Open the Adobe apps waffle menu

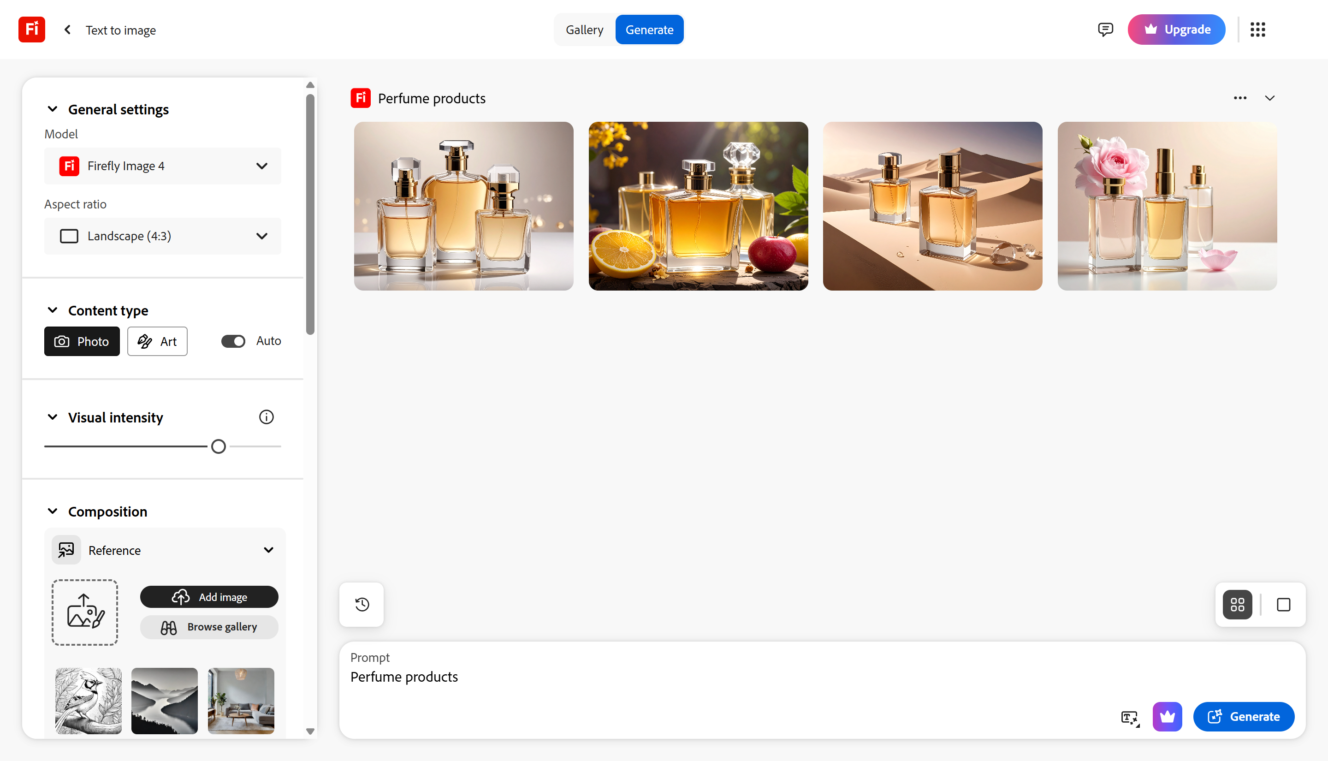tap(1257, 29)
